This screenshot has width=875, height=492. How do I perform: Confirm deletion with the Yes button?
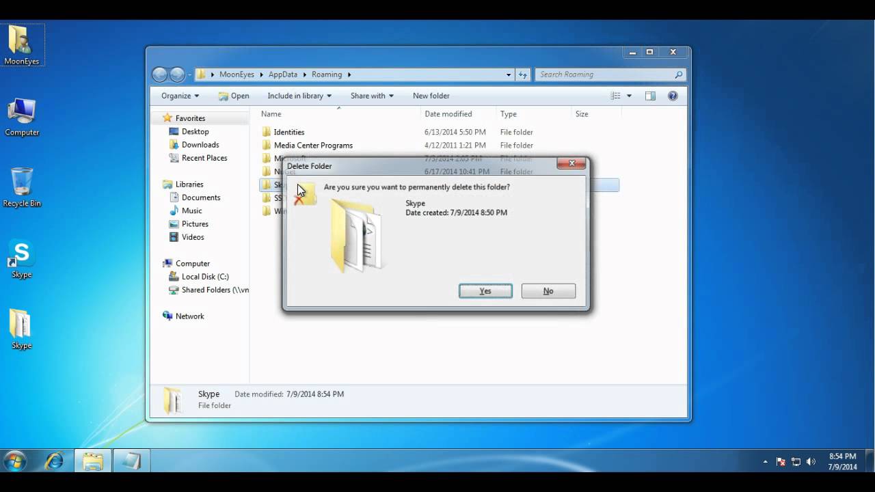point(485,291)
